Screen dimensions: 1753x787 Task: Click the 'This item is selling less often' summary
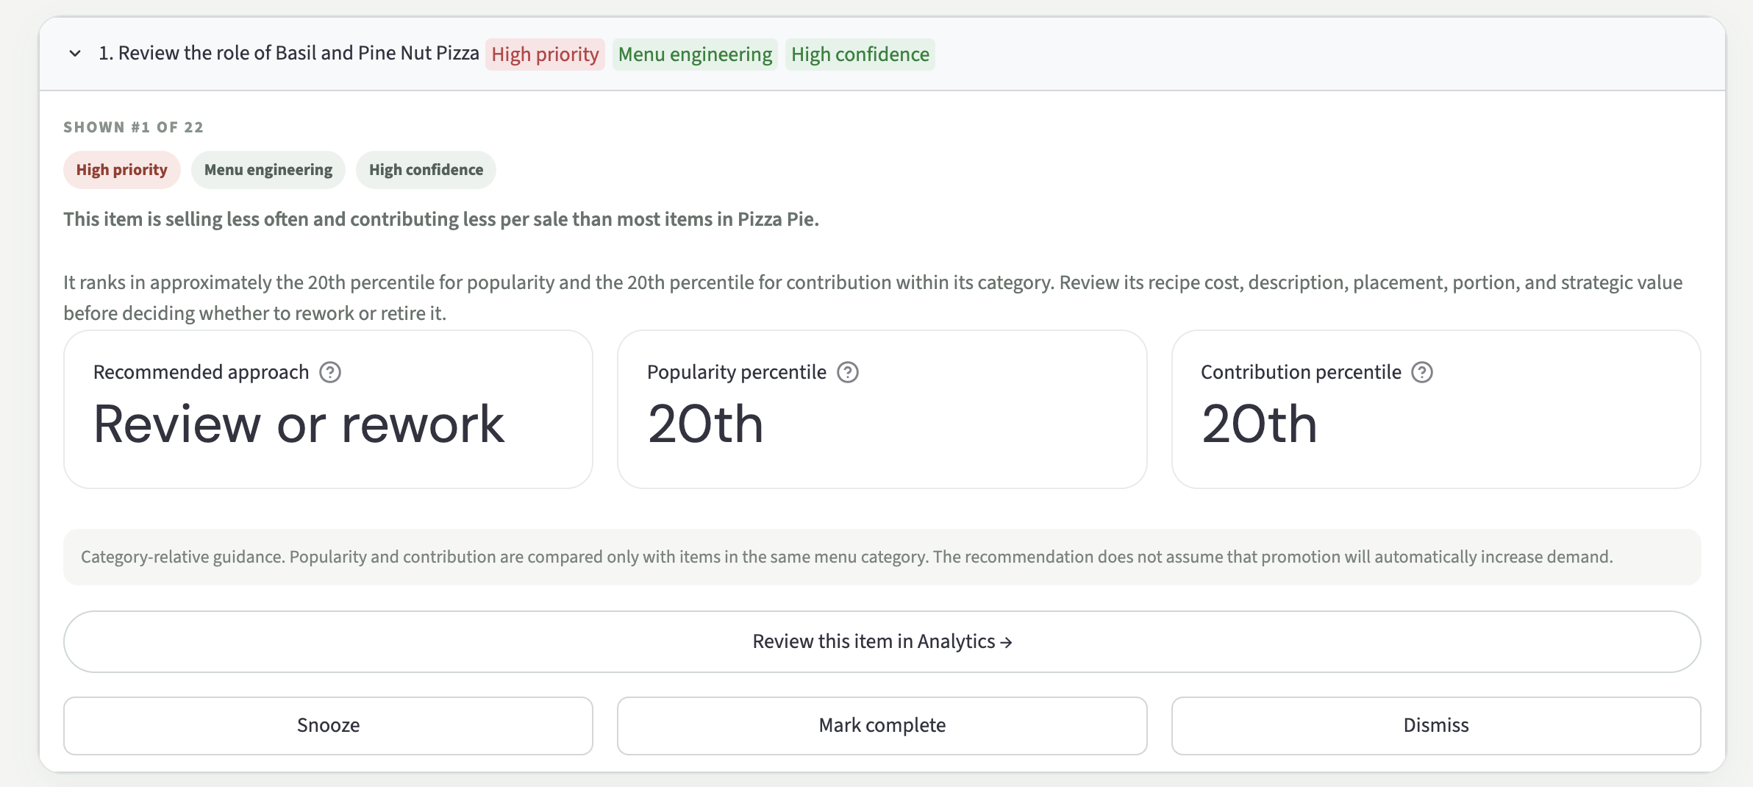441,219
